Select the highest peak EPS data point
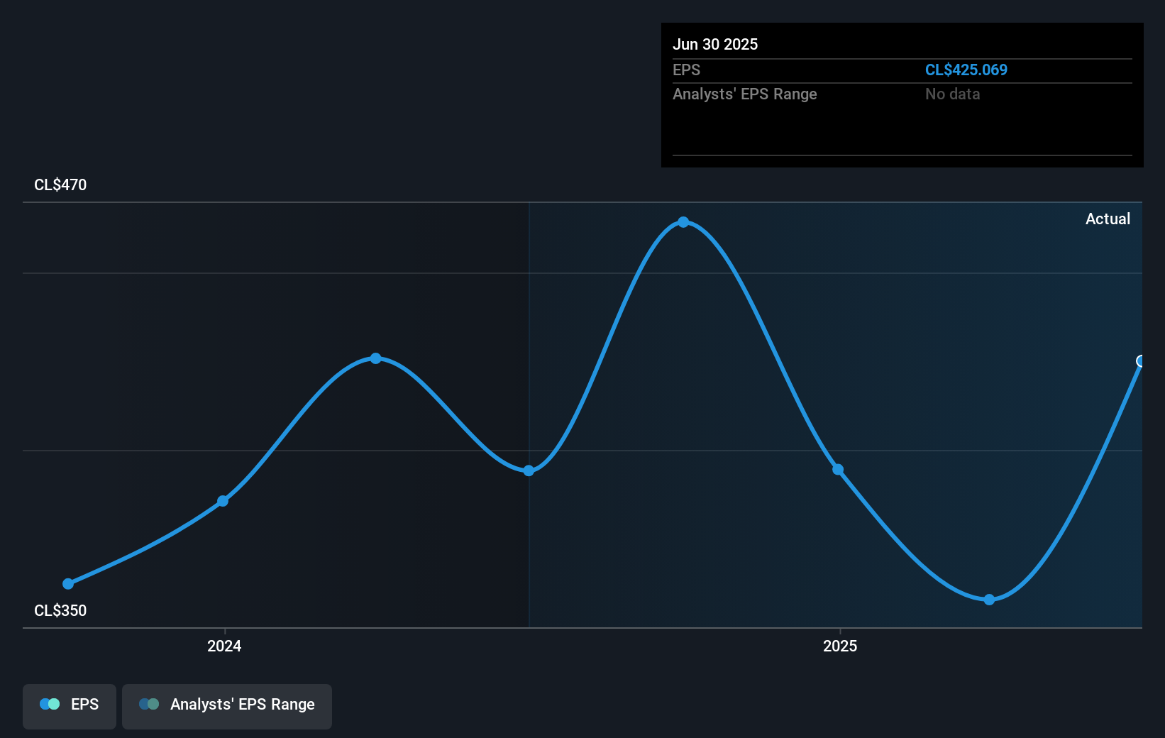The width and height of the screenshot is (1165, 738). 683,222
